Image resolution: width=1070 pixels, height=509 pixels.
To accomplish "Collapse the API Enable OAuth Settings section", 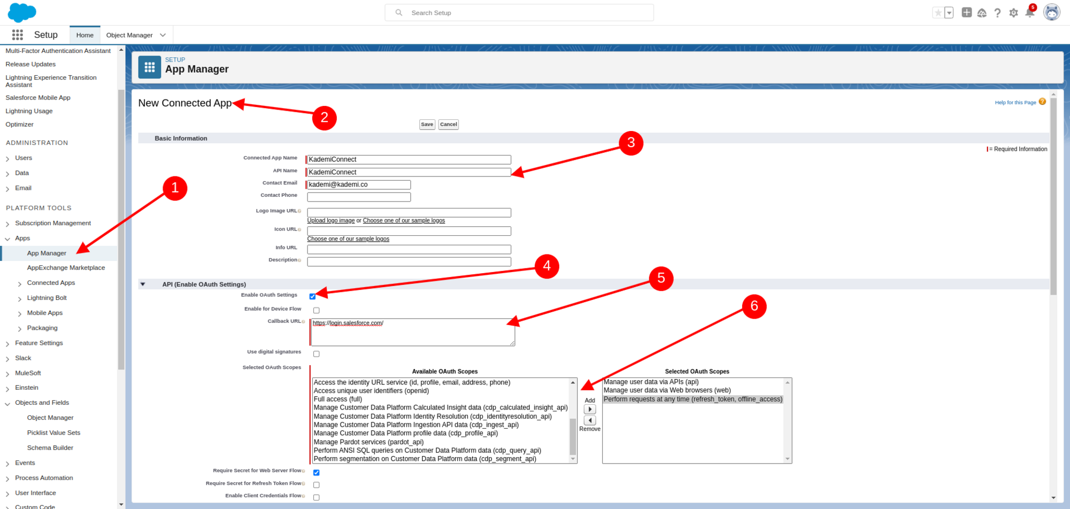I will (143, 284).
